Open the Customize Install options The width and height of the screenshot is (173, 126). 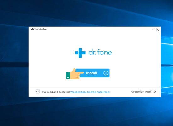(x=142, y=92)
